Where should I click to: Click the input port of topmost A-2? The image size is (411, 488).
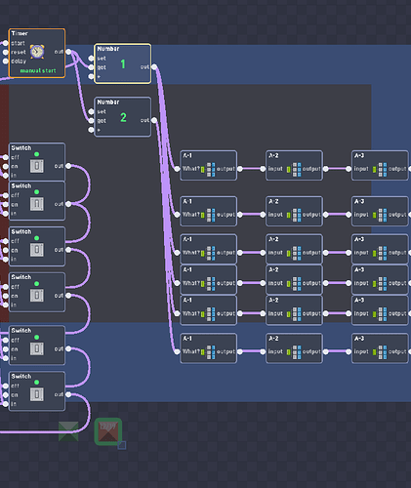coord(263,169)
